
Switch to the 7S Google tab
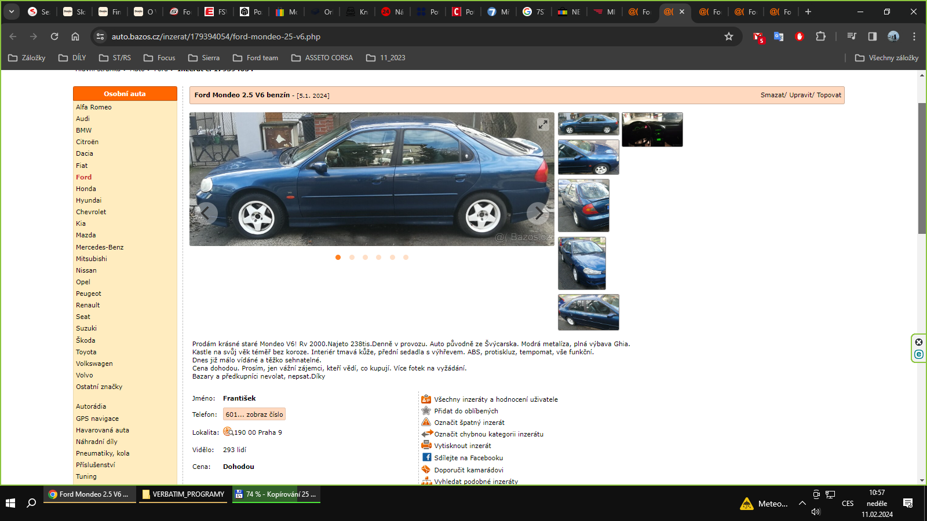(533, 12)
